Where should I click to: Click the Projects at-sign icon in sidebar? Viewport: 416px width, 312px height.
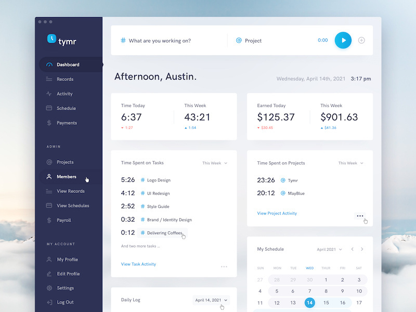pos(49,162)
